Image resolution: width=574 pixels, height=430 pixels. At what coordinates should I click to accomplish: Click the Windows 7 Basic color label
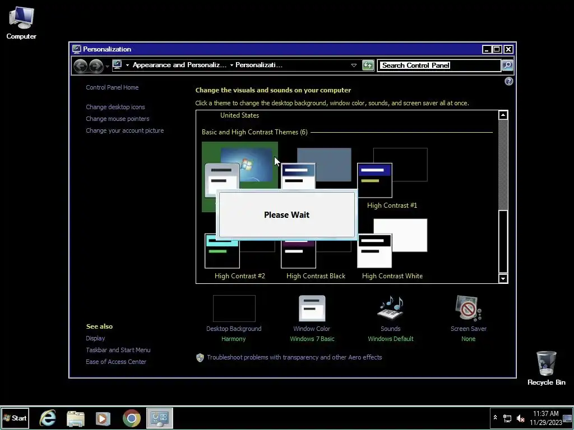[312, 339]
